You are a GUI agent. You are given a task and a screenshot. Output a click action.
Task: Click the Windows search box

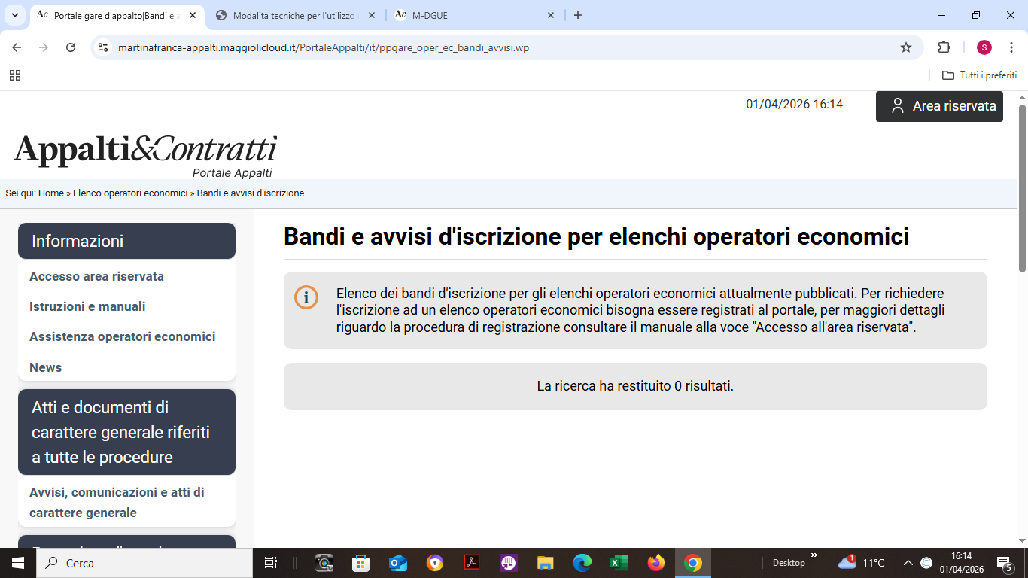(x=144, y=563)
